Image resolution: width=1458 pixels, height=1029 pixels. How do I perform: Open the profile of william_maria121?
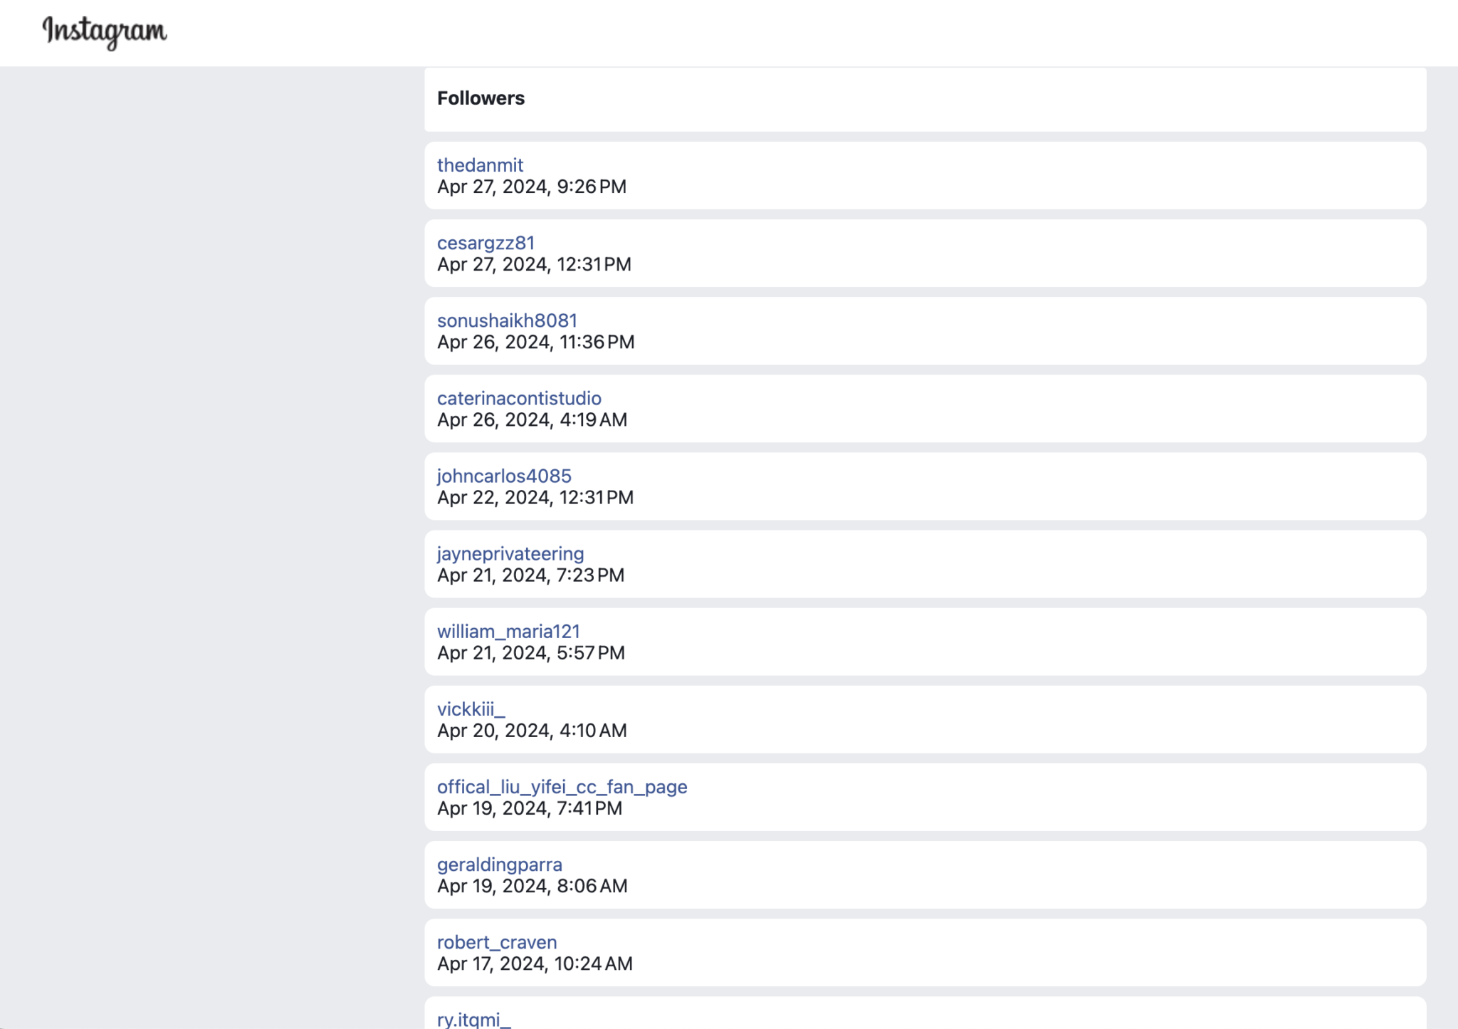pos(509,630)
